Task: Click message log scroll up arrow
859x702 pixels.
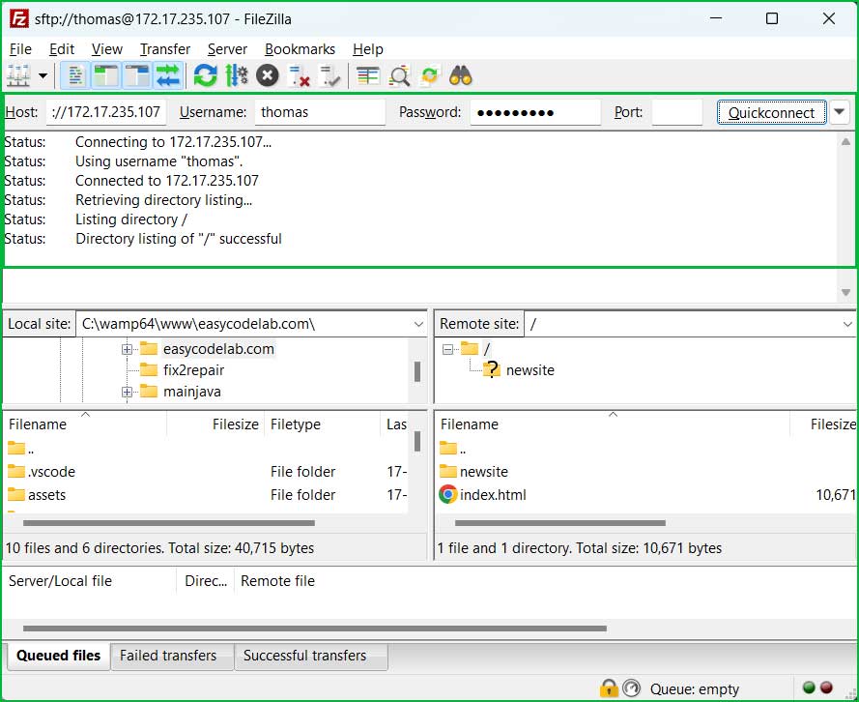Action: (x=845, y=141)
